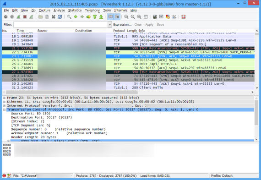Apply the display filter

[x=149, y=25]
